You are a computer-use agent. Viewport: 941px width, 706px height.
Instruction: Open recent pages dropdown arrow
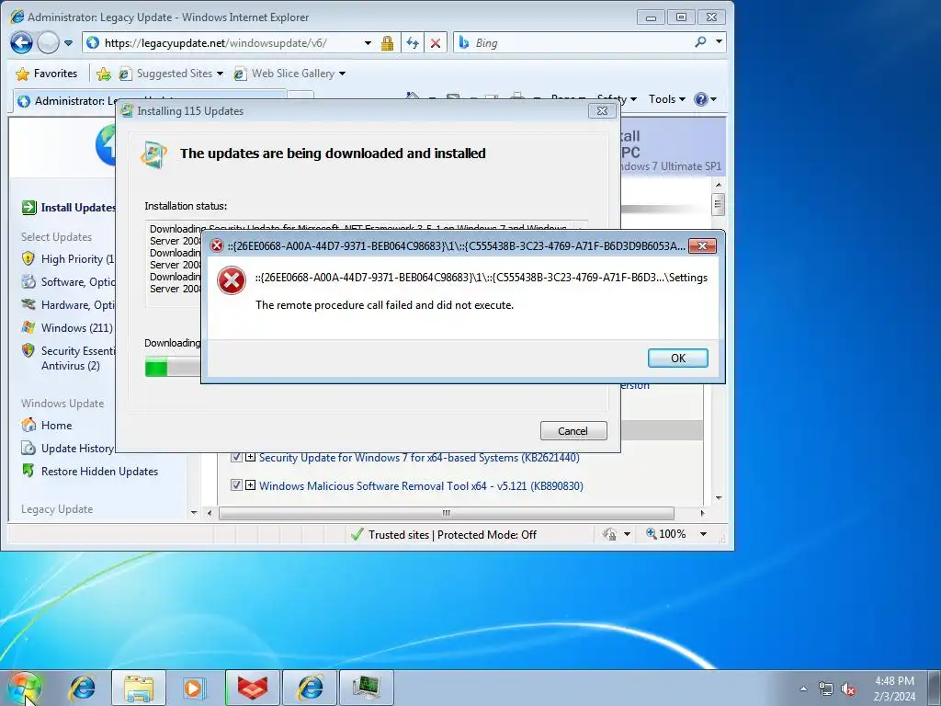coord(68,42)
